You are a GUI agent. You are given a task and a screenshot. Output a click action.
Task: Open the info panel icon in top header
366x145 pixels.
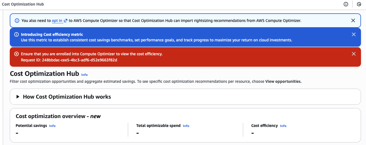pos(346,4)
